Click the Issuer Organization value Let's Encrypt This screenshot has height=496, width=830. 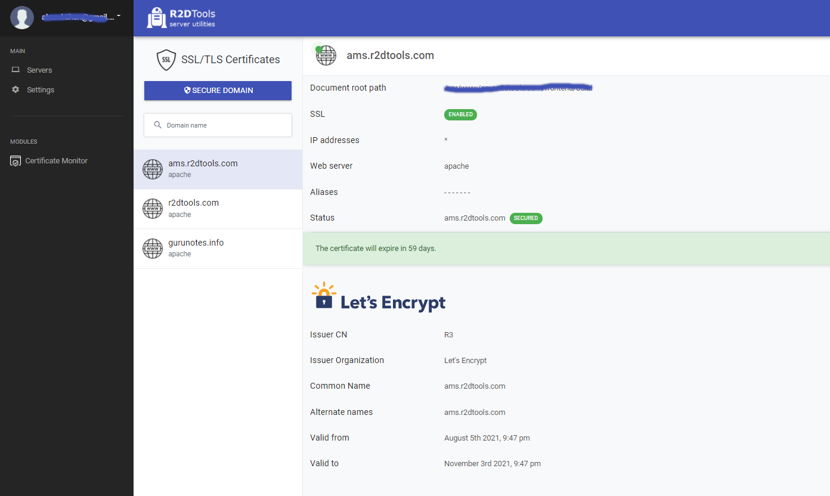coord(466,361)
